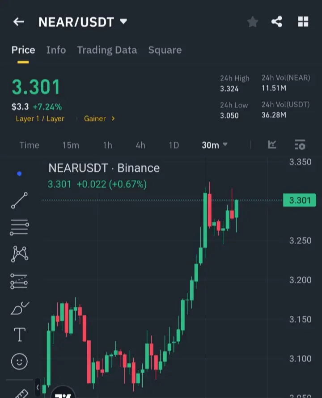This screenshot has height=398, width=322.
Task: Select the 1D chart interval
Action: [x=174, y=145]
